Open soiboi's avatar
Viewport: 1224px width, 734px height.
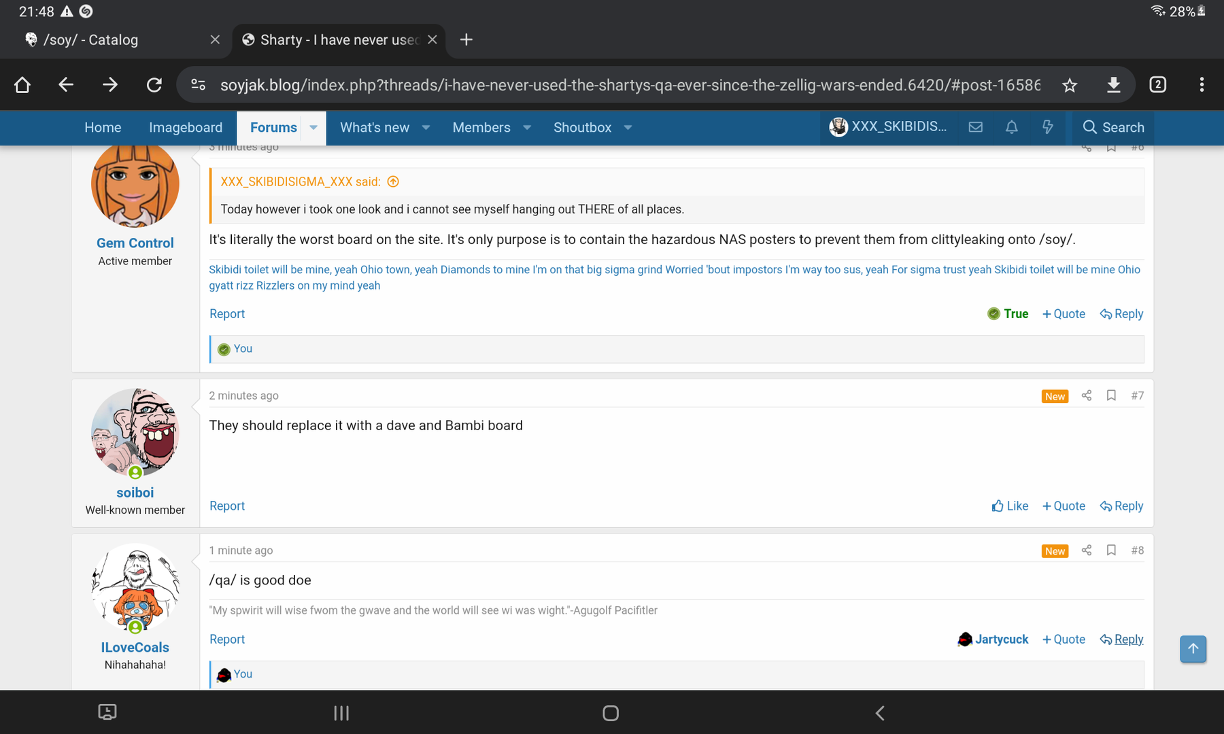135,432
